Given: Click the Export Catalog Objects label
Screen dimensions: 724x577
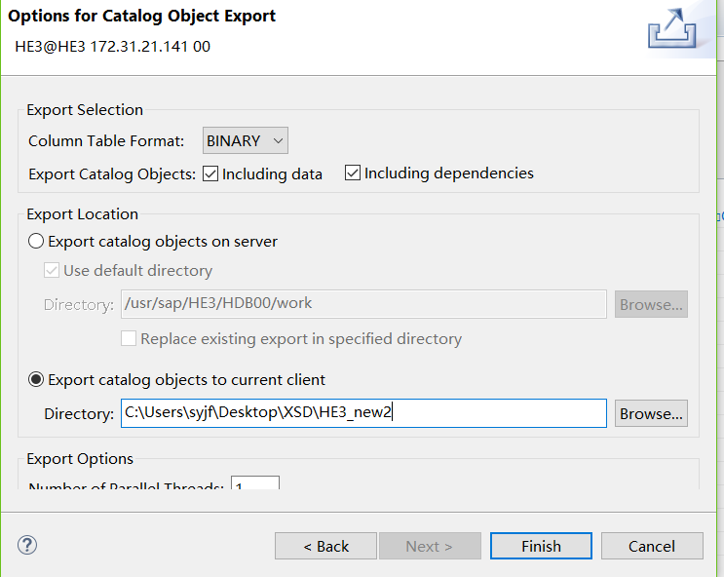Looking at the screenshot, I should [x=112, y=174].
